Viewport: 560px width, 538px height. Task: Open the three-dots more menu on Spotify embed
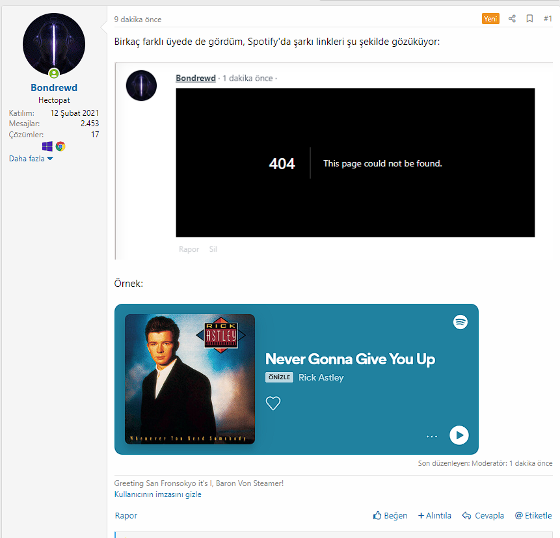432,437
